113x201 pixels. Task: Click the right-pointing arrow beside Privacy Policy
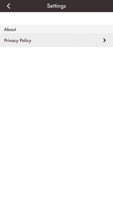104,40
